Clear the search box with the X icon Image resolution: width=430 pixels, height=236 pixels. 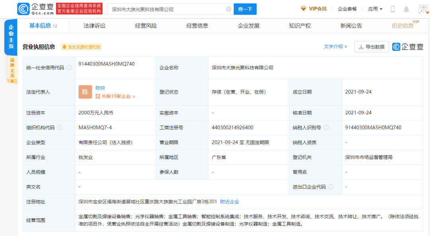[229, 9]
